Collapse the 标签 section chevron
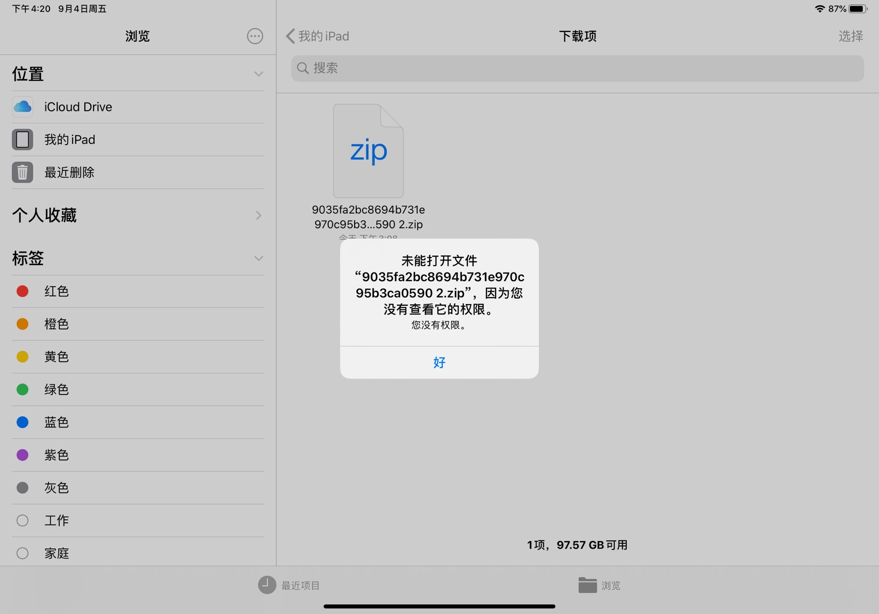Screen dimensions: 879x614 tap(258, 258)
